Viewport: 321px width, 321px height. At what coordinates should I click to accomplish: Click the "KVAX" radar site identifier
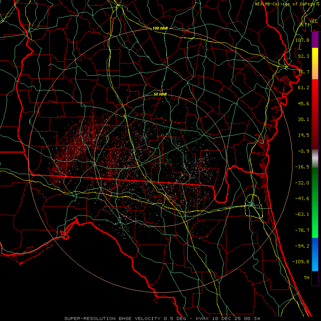pos(202,319)
